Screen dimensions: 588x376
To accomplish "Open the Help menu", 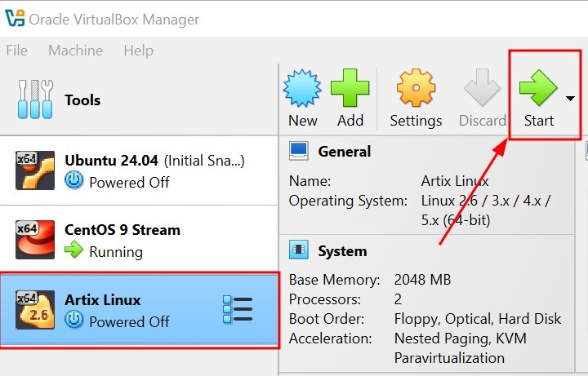I will pos(138,51).
